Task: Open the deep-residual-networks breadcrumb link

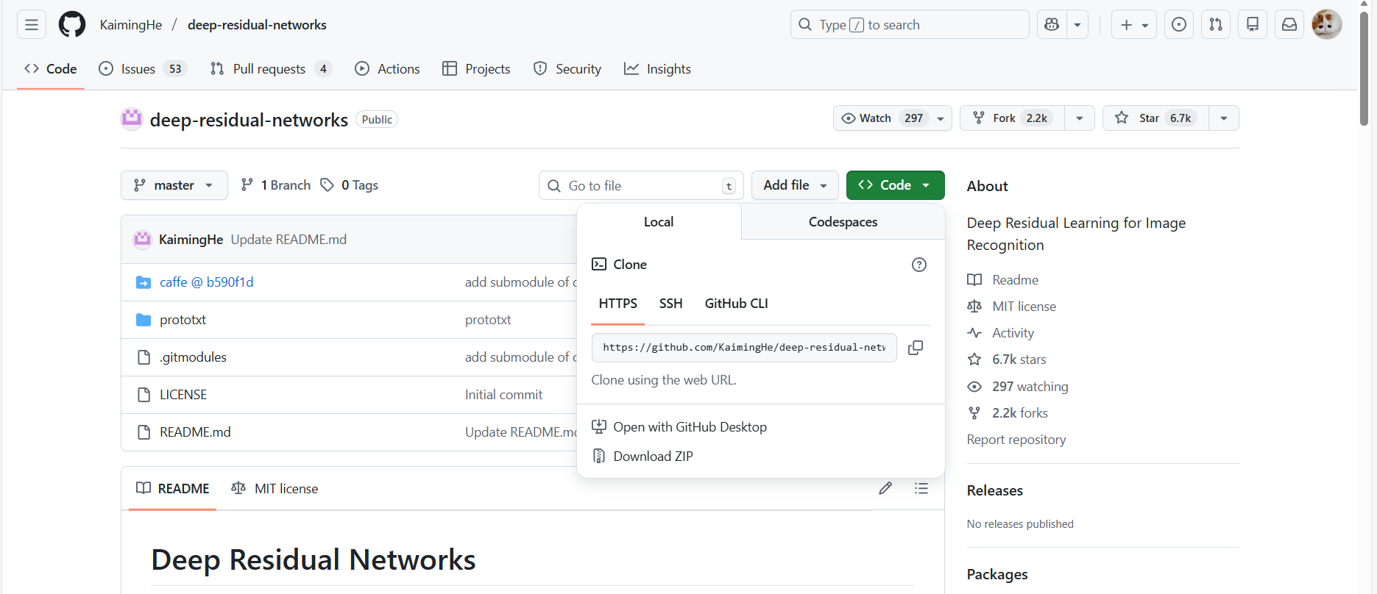Action: click(x=257, y=25)
